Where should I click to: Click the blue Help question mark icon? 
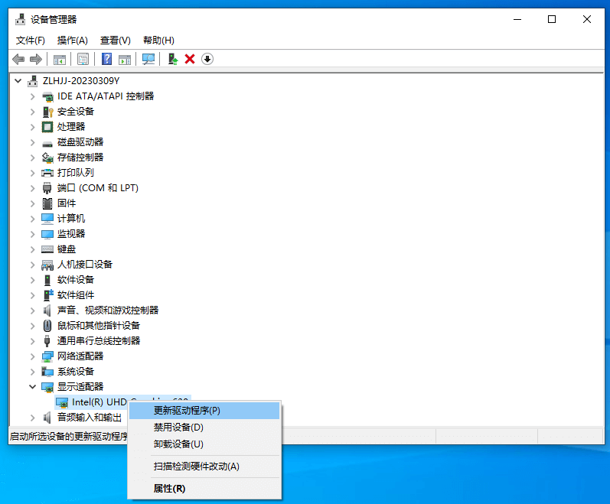(x=106, y=59)
